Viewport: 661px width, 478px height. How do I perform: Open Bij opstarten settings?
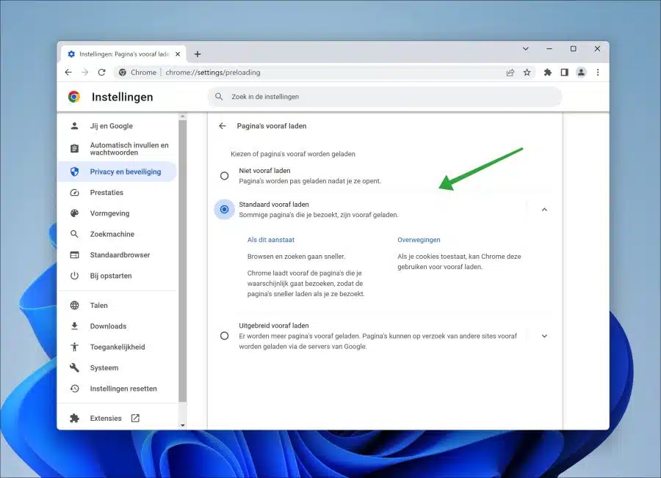coord(117,276)
